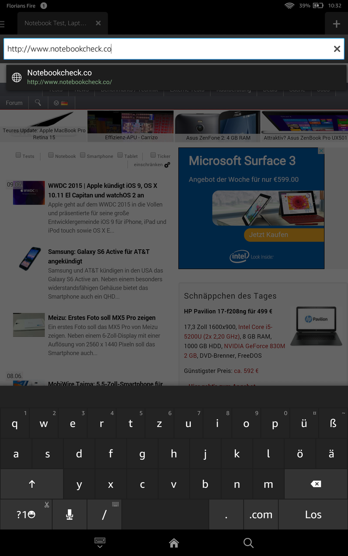Screen dimensions: 348x556
Task: Open the Meizu MX5 Pro thumbnail
Action: click(x=29, y=325)
